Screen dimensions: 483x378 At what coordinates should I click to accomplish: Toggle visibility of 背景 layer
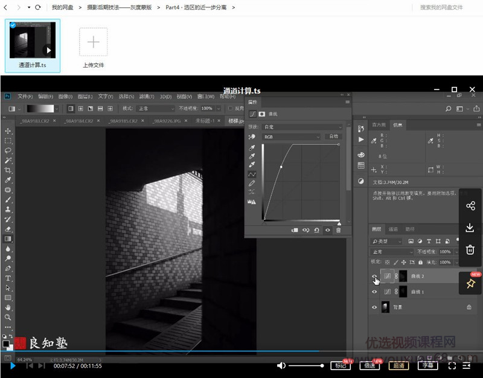(x=374, y=307)
